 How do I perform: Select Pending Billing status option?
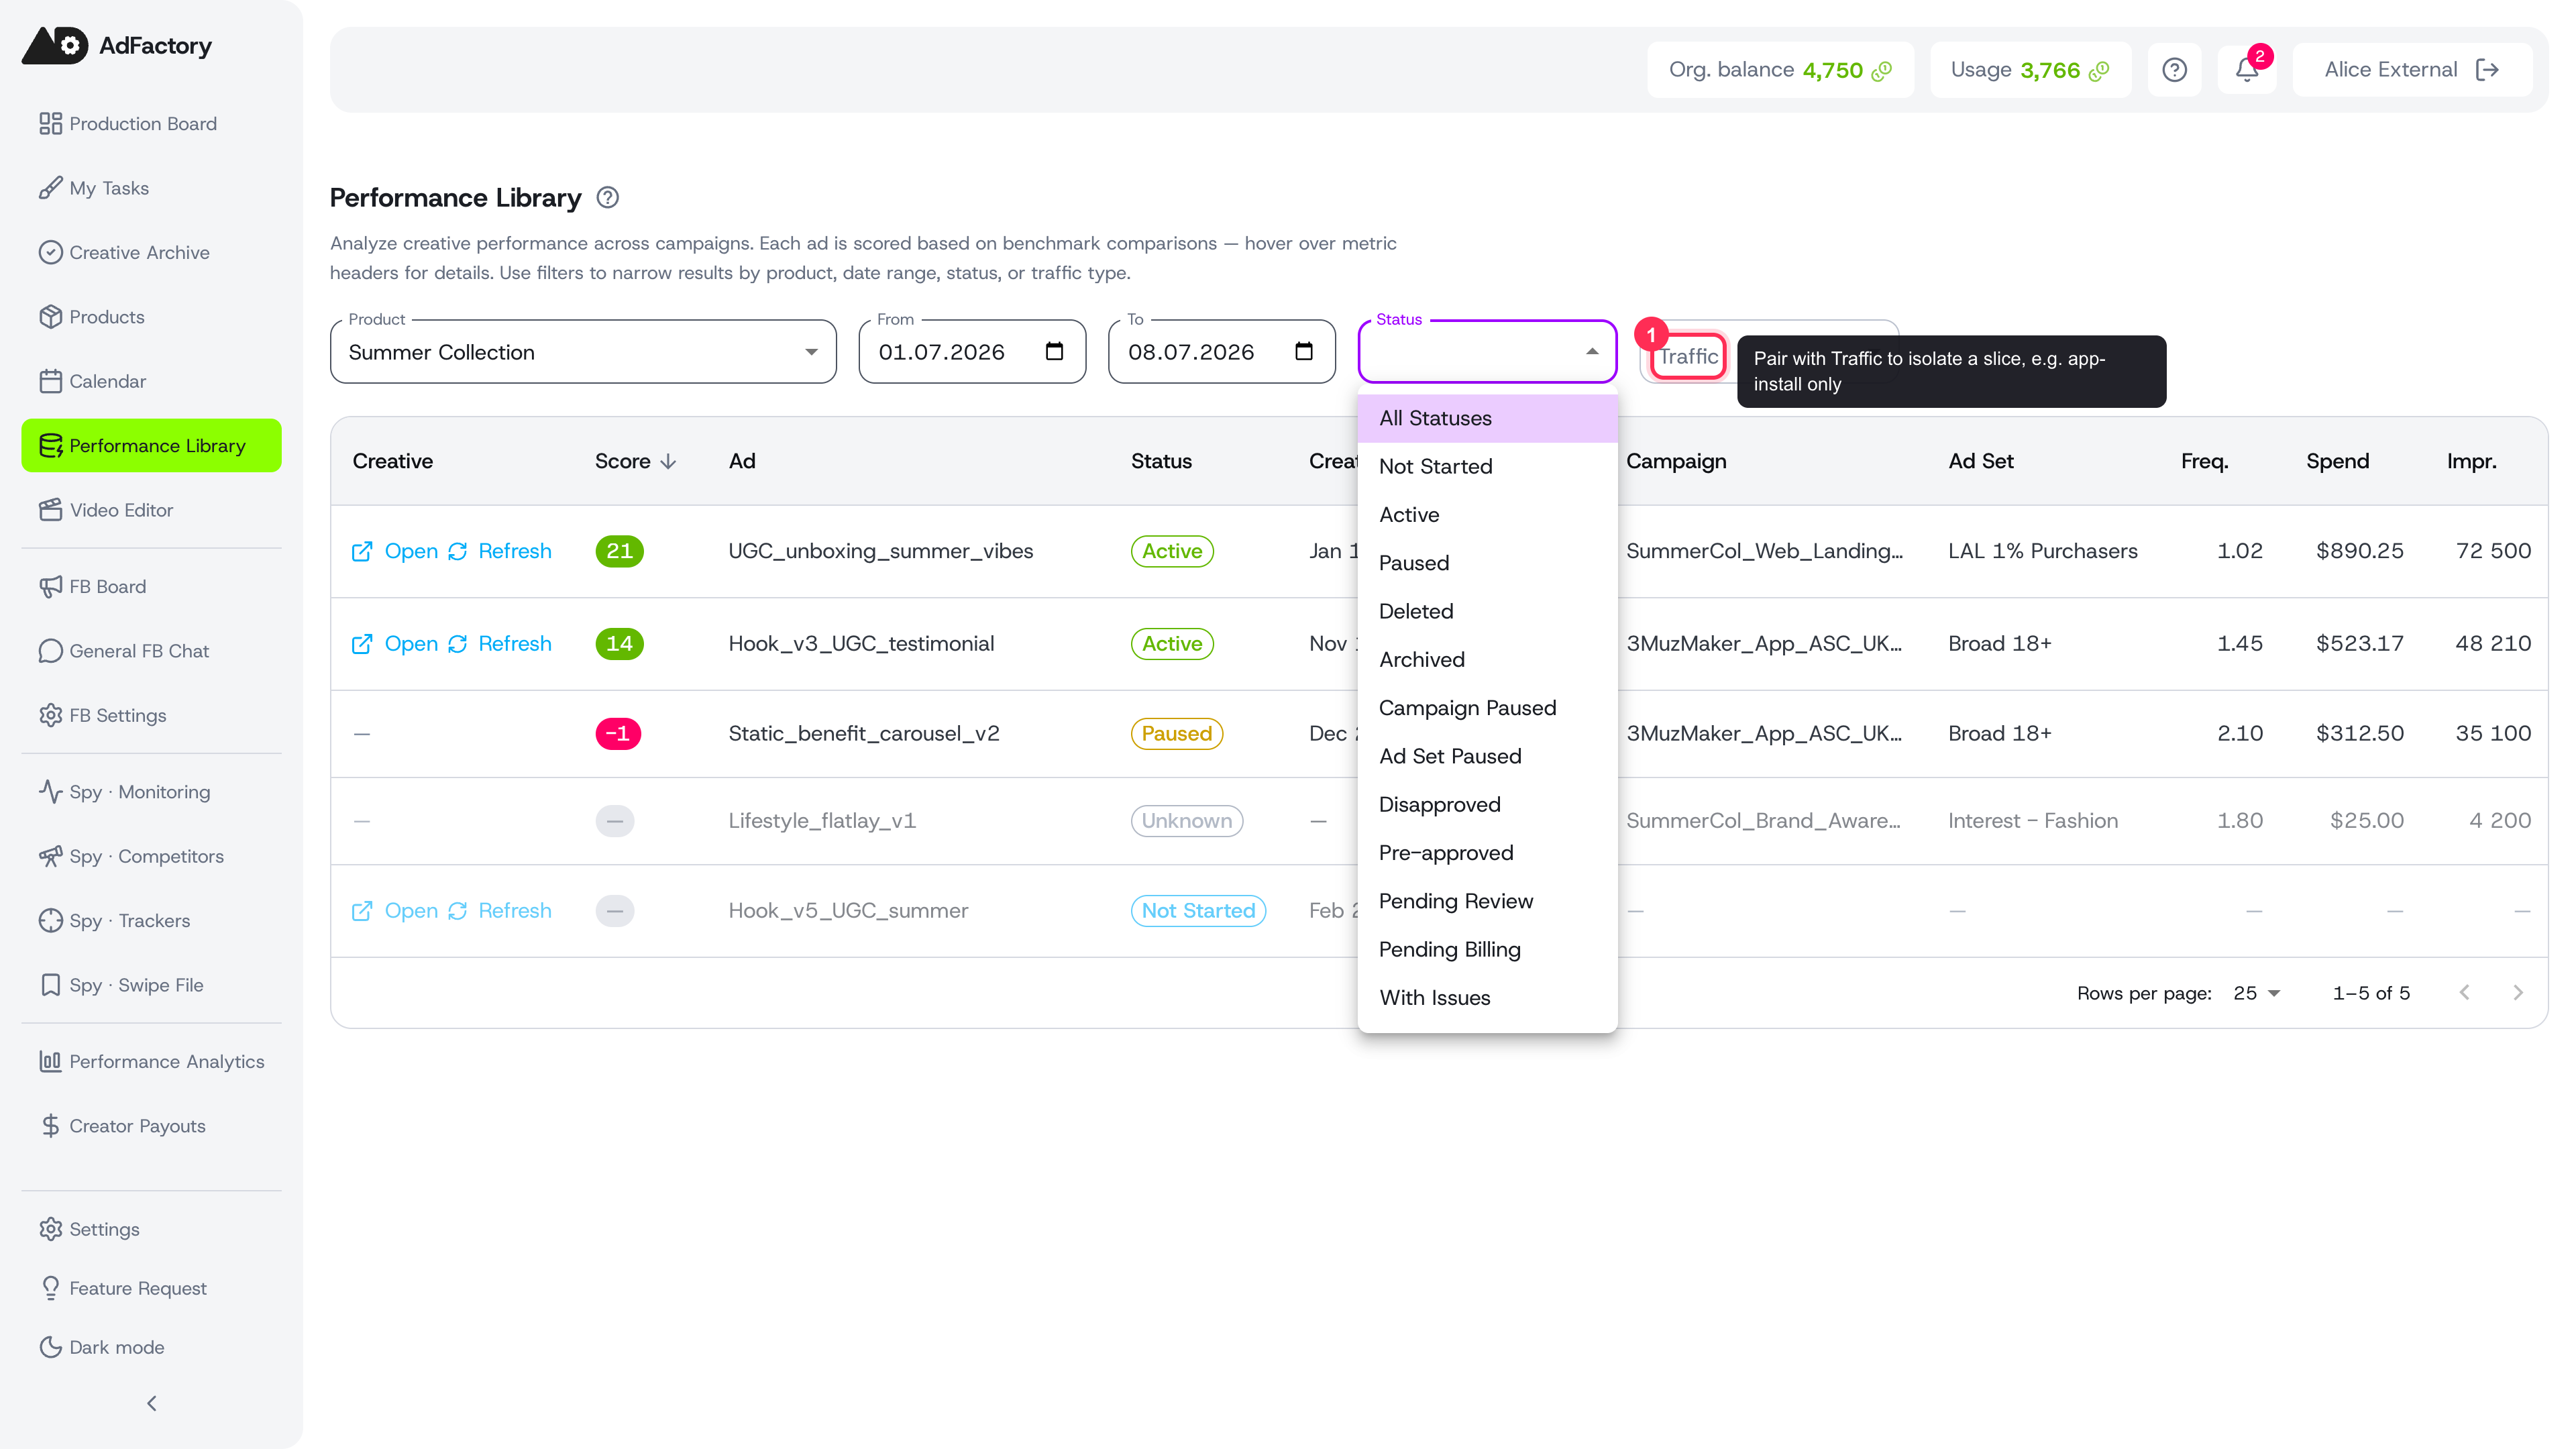tap(1487, 950)
